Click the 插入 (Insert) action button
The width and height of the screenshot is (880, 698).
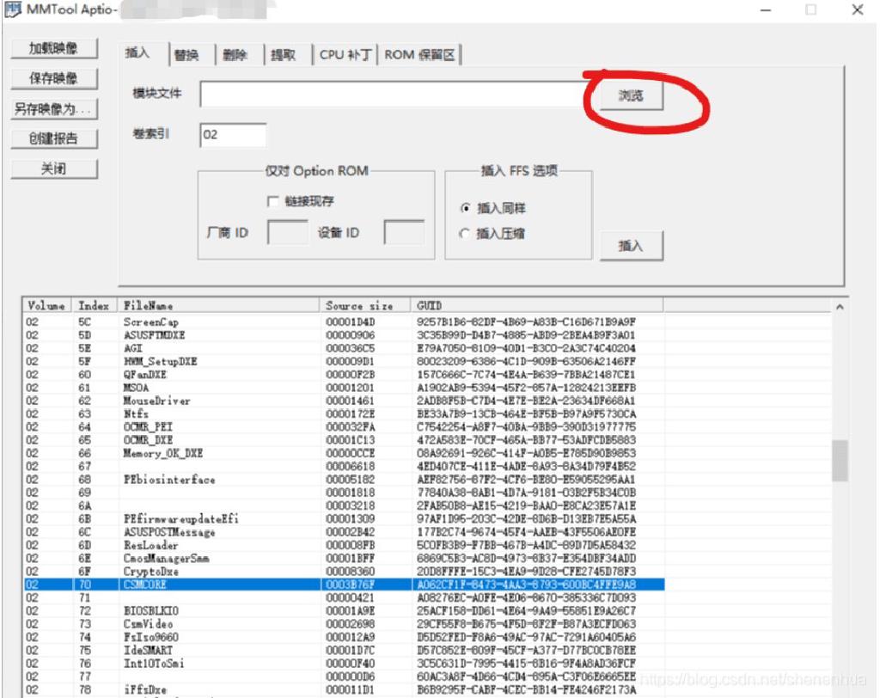point(632,245)
